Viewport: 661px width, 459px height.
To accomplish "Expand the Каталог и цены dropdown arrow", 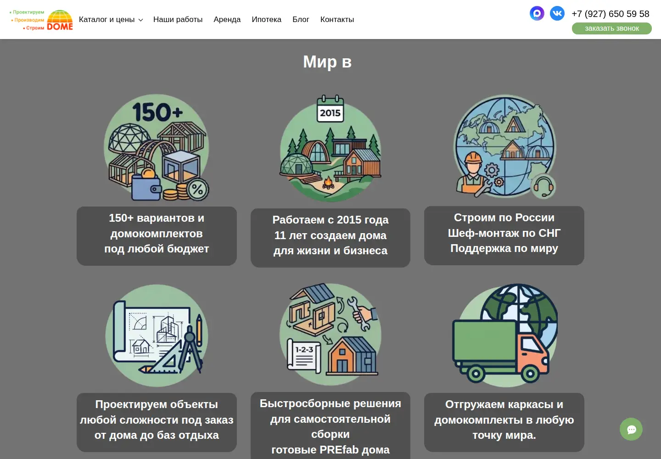I will pyautogui.click(x=140, y=20).
